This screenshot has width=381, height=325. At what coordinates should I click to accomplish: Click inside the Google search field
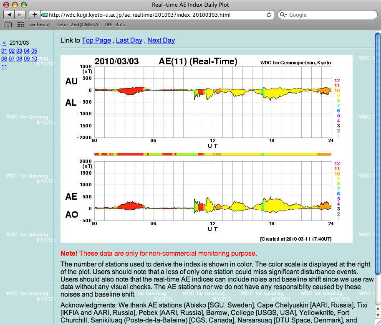pos(330,15)
